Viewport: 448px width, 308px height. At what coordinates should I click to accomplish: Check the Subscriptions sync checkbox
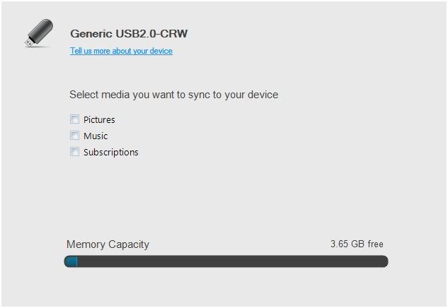(x=74, y=151)
